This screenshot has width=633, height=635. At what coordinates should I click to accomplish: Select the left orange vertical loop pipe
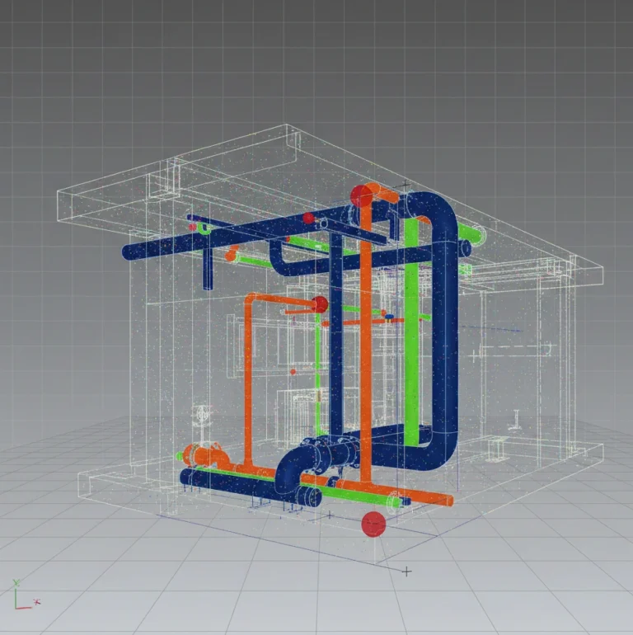[249, 381]
